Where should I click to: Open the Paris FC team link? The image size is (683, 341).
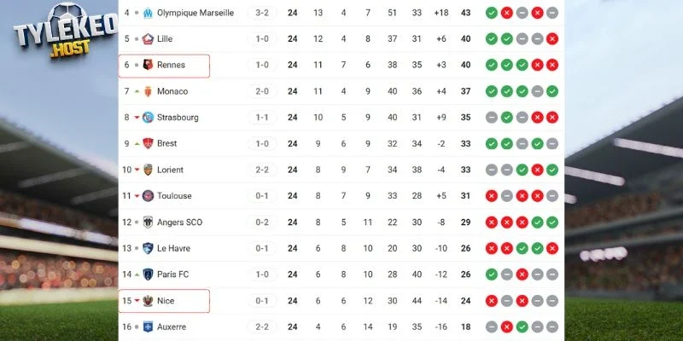point(173,275)
